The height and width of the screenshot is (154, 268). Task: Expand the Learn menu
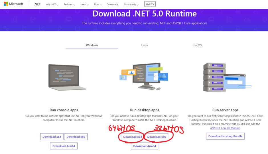point(85,5)
